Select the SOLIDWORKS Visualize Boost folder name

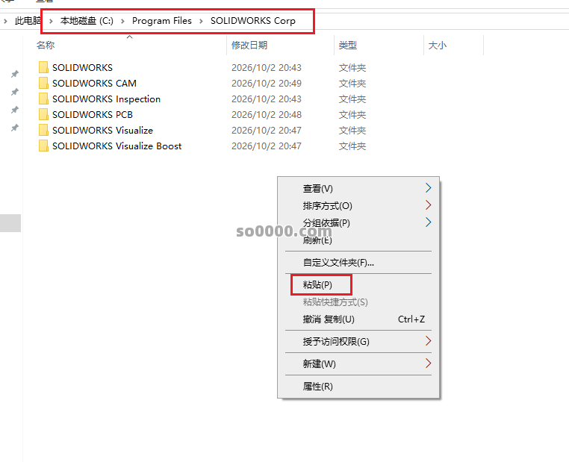116,146
